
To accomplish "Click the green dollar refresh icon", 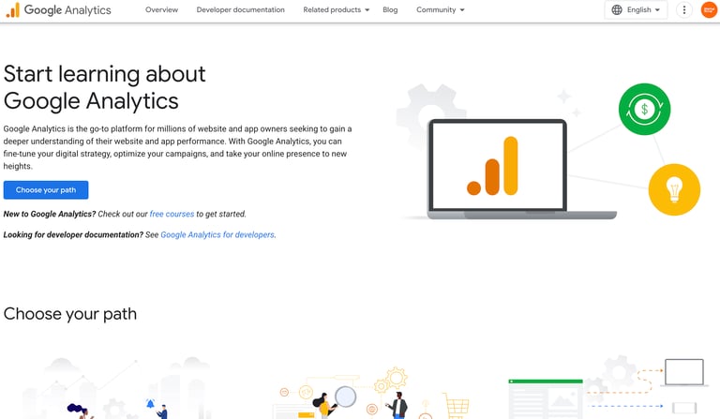I will [644, 110].
